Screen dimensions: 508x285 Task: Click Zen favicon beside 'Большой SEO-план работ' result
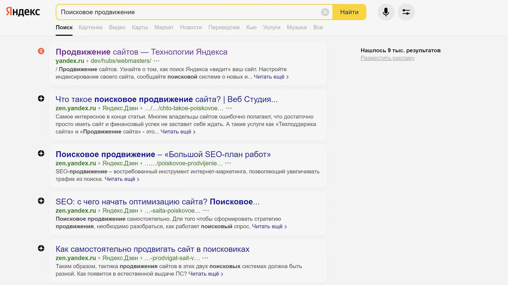tap(41, 153)
